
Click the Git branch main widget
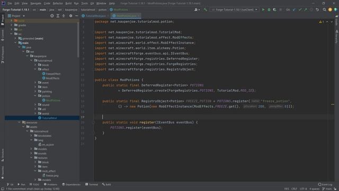[327, 189]
